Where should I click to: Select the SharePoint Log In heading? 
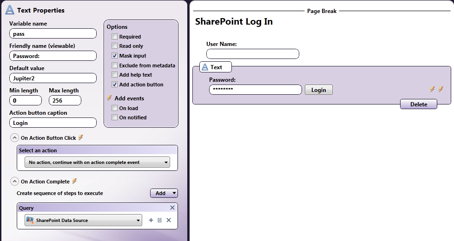tap(234, 21)
